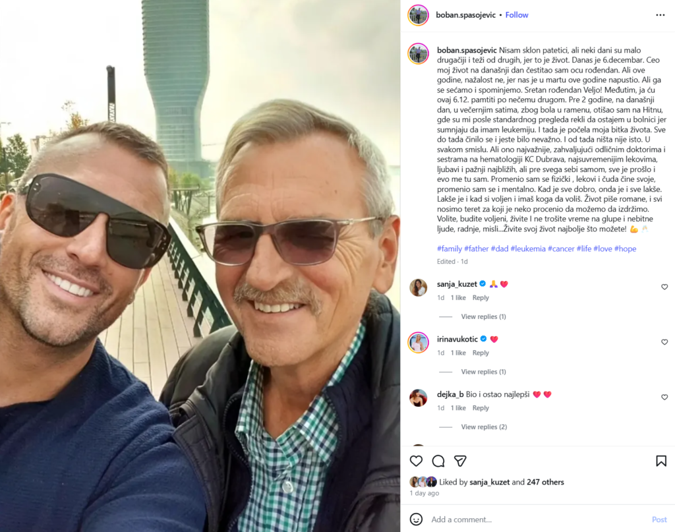Open the comment speech bubble icon
The height and width of the screenshot is (532, 675).
(x=438, y=461)
